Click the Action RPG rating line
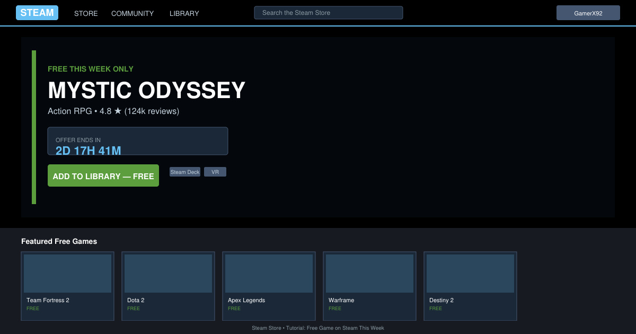The height and width of the screenshot is (334, 636). pos(113,111)
